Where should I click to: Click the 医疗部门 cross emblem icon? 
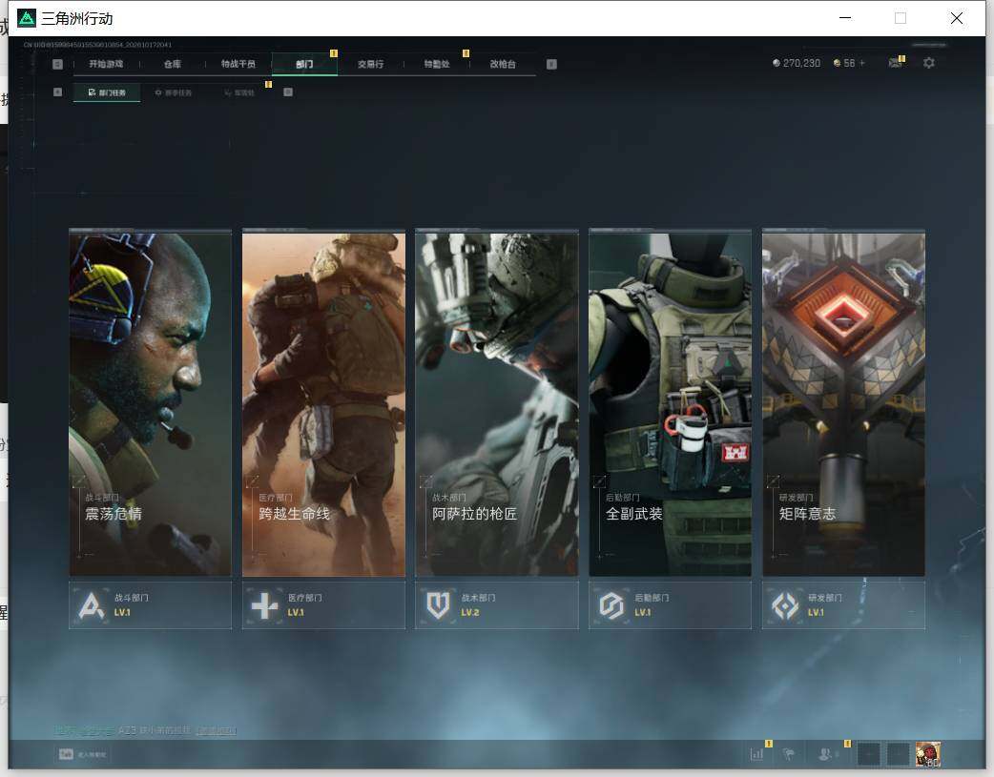[264, 605]
